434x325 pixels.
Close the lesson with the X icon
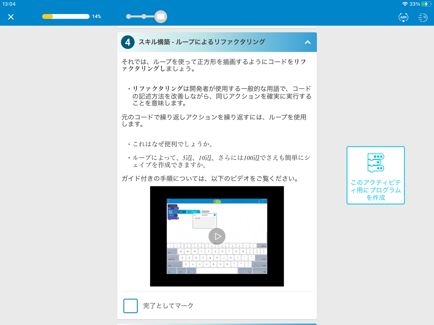coord(11,17)
